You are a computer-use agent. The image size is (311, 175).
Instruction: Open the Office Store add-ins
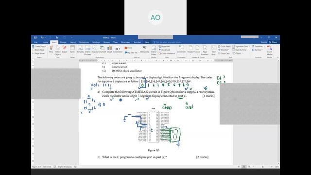pos(128,48)
